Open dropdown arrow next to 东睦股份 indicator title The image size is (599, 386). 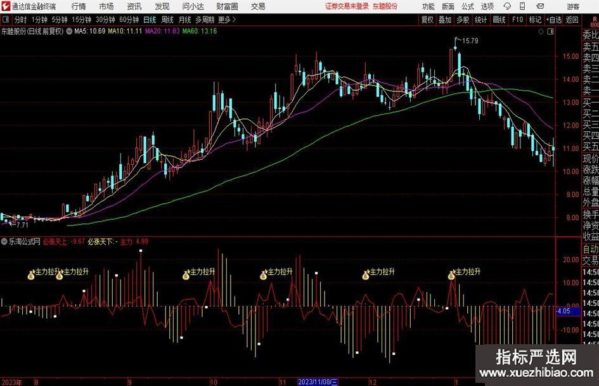point(68,31)
